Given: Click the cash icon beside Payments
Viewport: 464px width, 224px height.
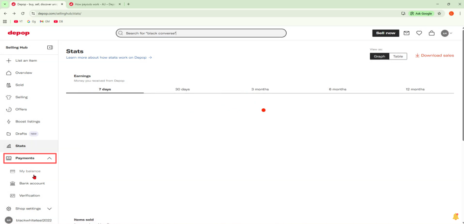Looking at the screenshot, I should [x=9, y=158].
